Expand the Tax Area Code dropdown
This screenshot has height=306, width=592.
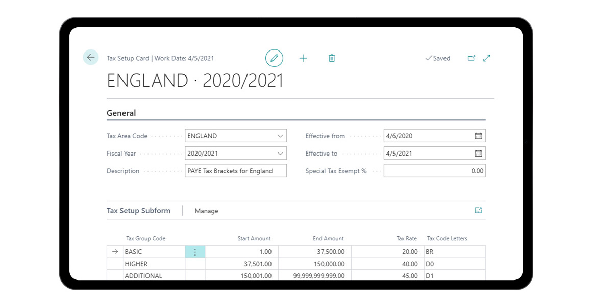(280, 136)
